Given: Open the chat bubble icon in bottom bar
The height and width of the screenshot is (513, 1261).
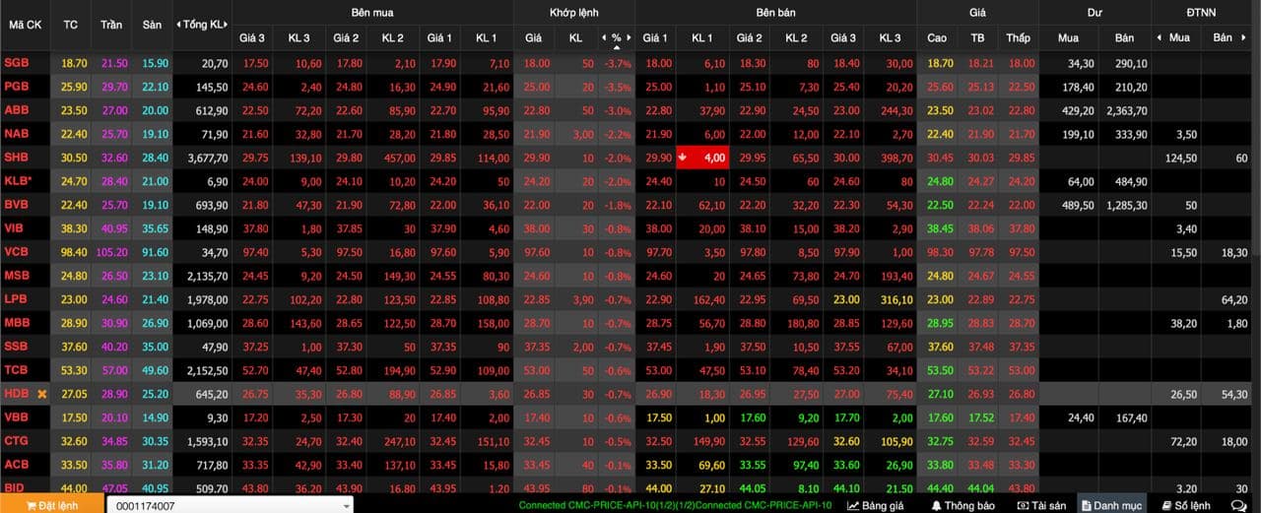Looking at the screenshot, I should click(1238, 505).
